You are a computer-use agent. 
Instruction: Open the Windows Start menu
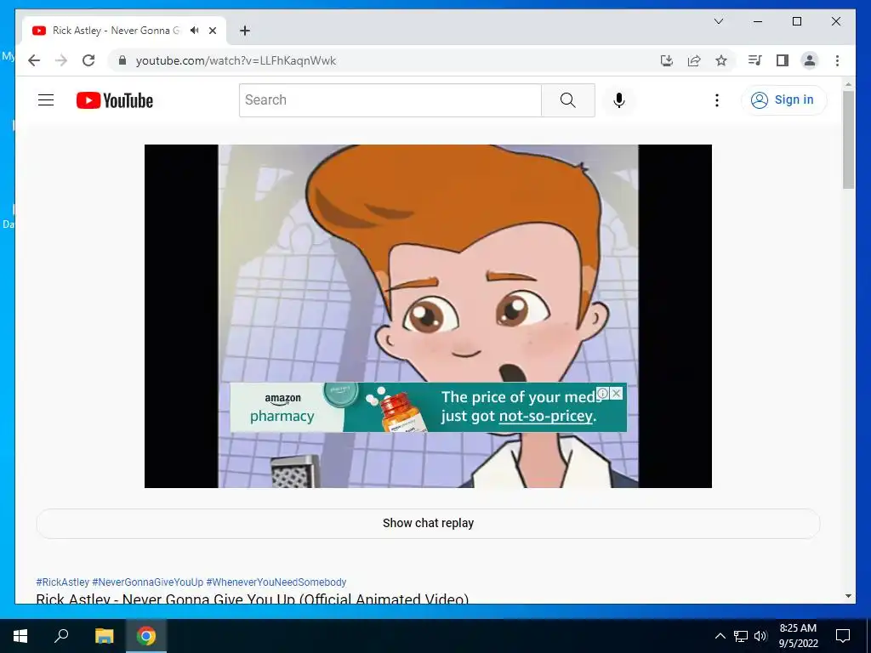coord(20,636)
